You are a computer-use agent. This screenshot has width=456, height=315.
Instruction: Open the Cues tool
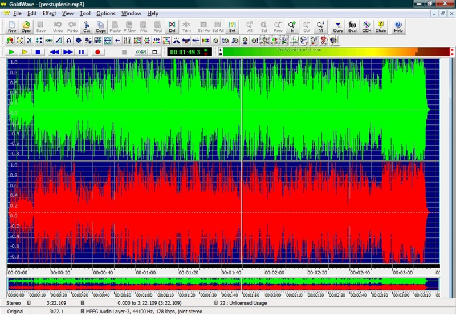coord(338,26)
